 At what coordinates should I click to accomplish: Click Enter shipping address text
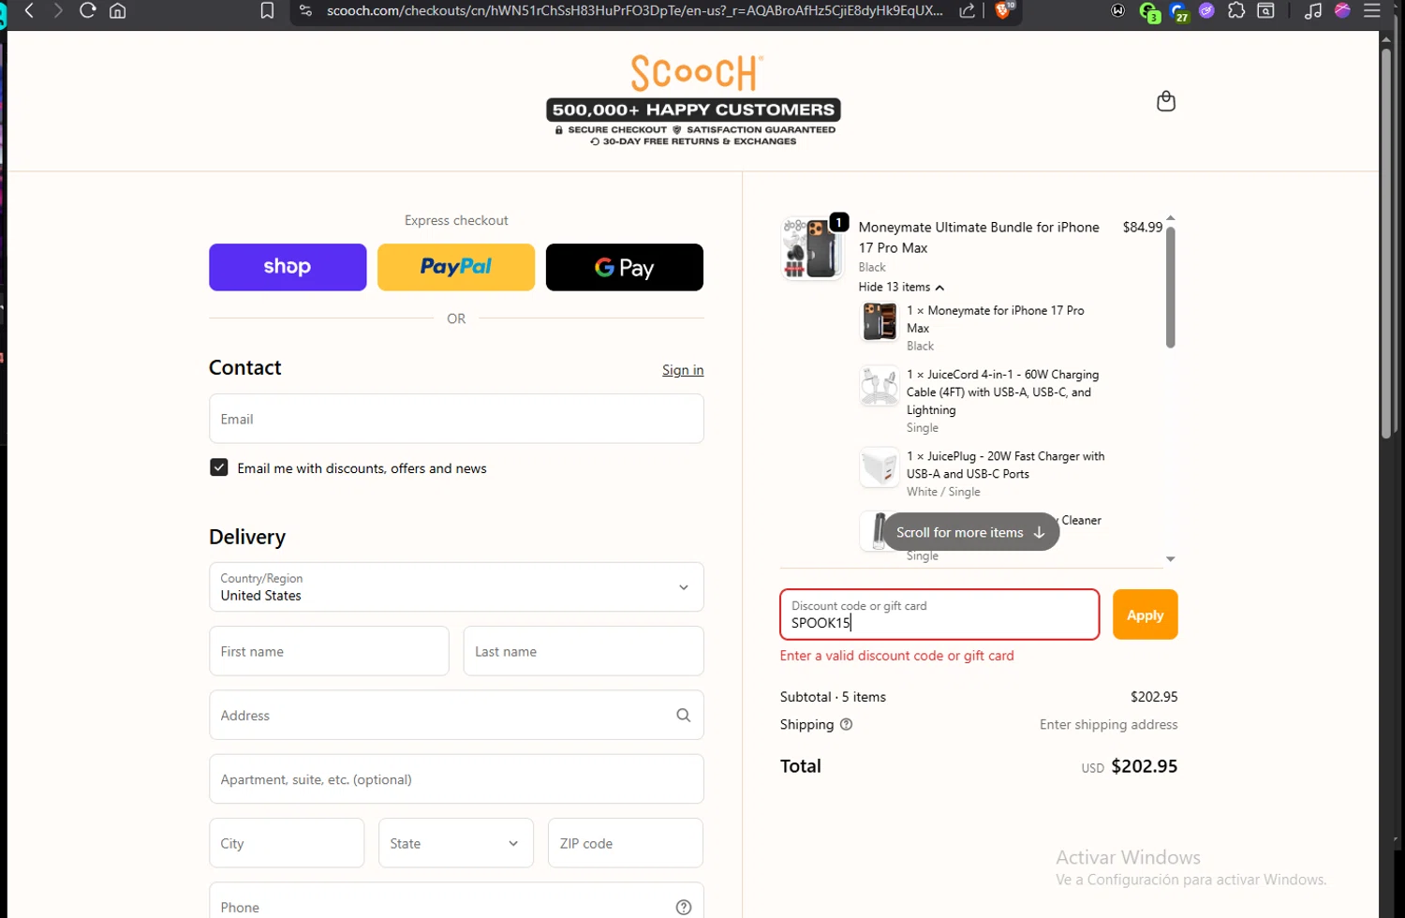[1109, 724]
